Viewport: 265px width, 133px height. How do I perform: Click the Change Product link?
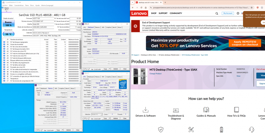pyautogui.click(x=155, y=74)
